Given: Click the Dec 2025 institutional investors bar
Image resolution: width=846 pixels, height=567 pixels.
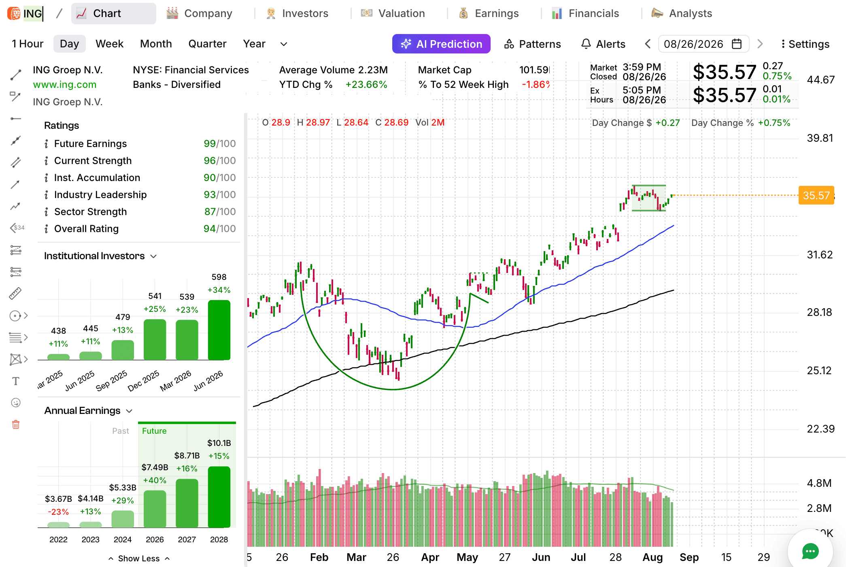Looking at the screenshot, I should 155,340.
